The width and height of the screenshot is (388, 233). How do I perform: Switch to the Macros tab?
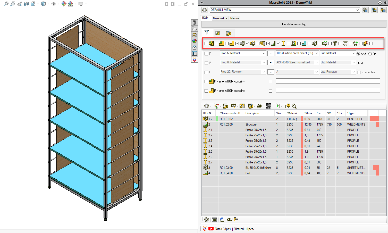point(235,18)
